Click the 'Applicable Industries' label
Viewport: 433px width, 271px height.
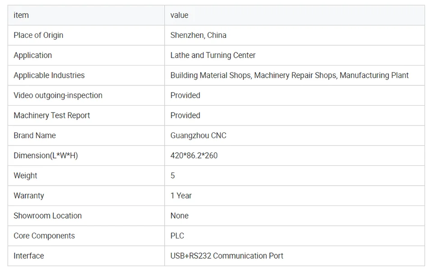pyautogui.click(x=49, y=75)
